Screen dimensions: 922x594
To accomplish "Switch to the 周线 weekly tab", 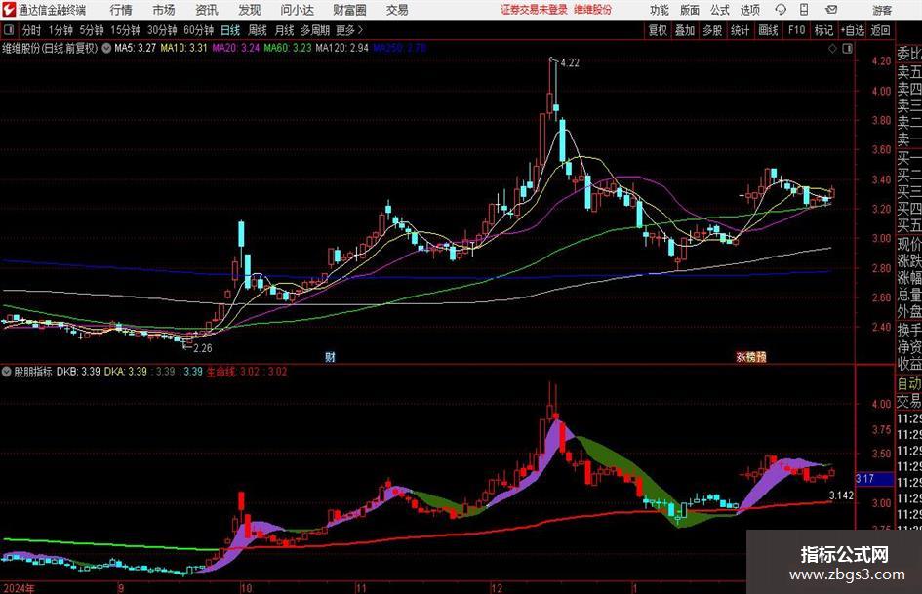I will [x=258, y=30].
